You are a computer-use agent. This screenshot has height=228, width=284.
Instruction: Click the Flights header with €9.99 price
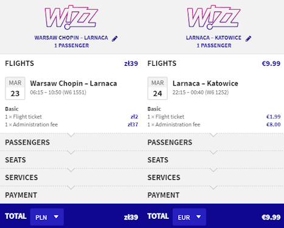pyautogui.click(x=214, y=63)
